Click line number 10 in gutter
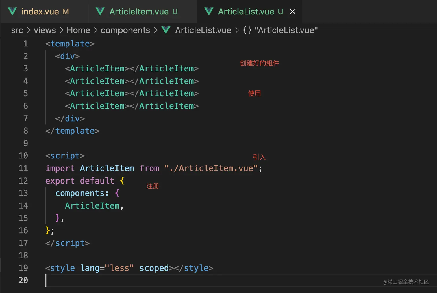437x293 pixels. 23,156
